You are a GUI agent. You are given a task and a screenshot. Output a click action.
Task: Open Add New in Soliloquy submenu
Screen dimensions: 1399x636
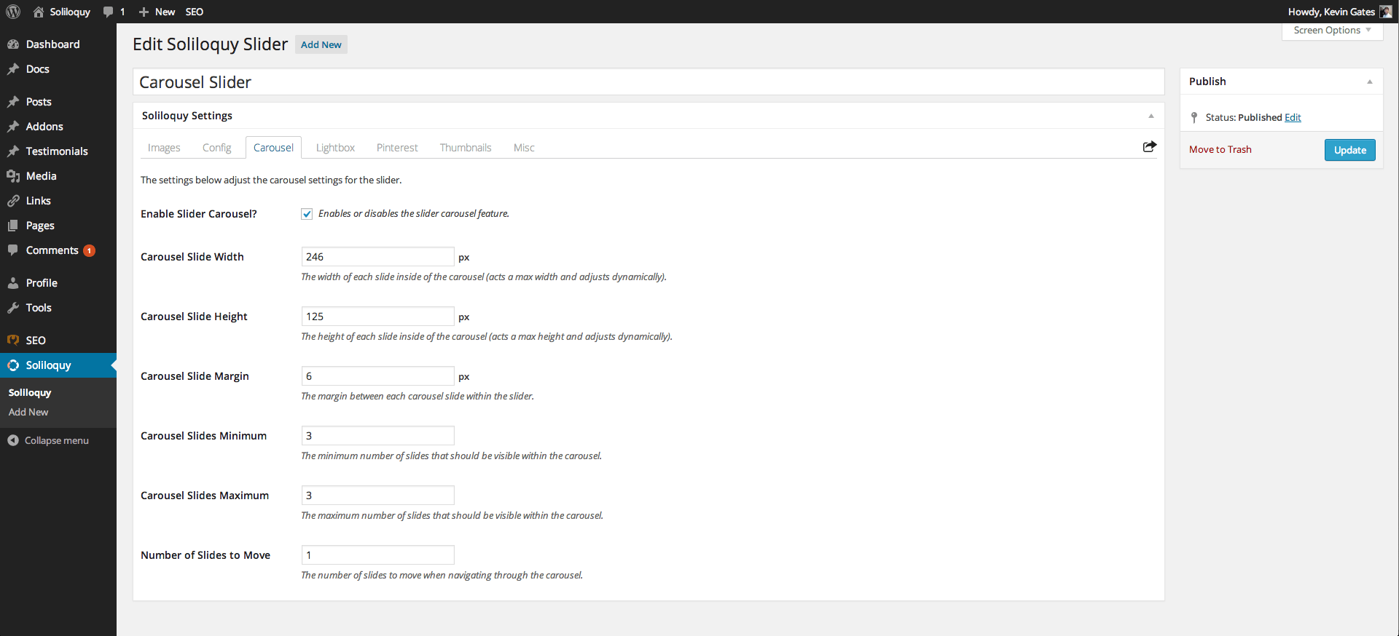(x=28, y=412)
